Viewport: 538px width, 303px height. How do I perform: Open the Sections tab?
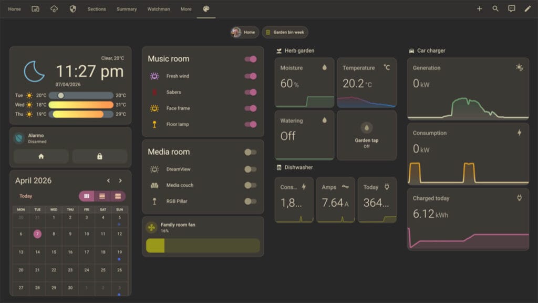[97, 9]
